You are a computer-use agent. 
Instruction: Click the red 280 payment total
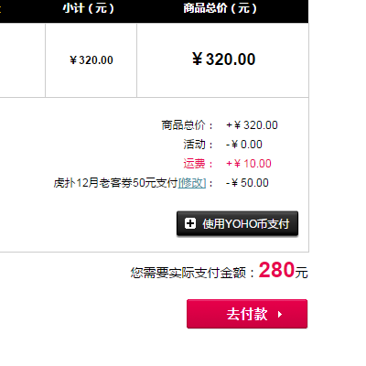pos(276,270)
